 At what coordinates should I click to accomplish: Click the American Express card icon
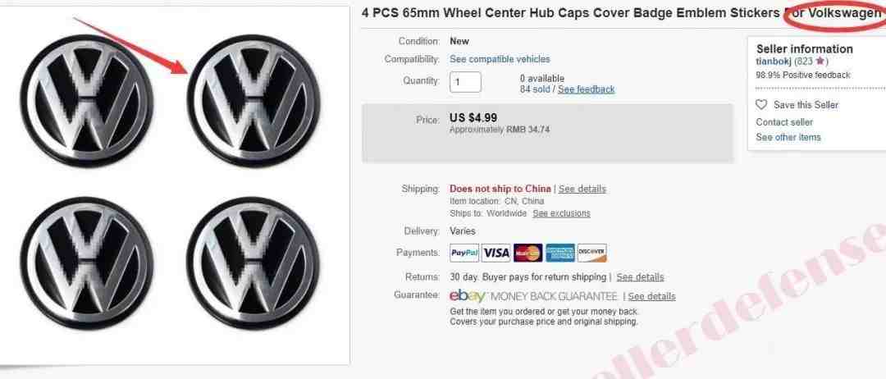(560, 253)
